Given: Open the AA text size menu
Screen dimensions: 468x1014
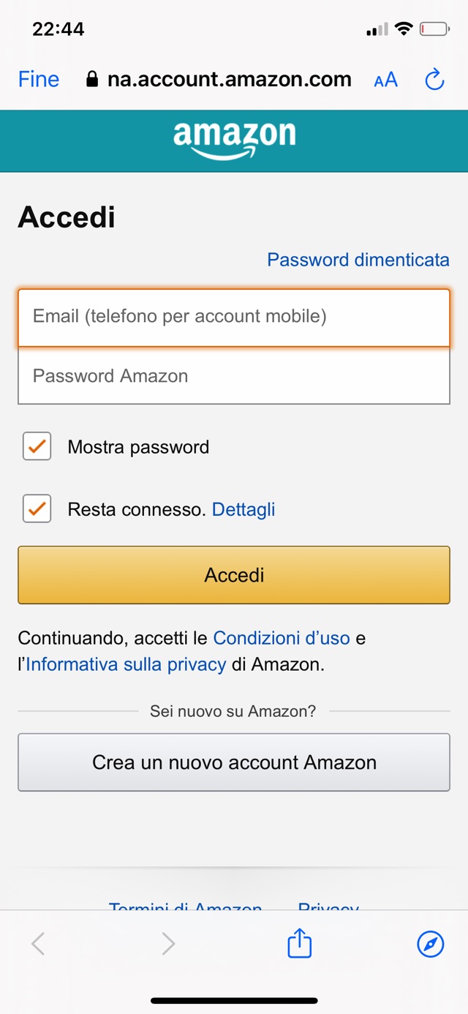Looking at the screenshot, I should (385, 80).
